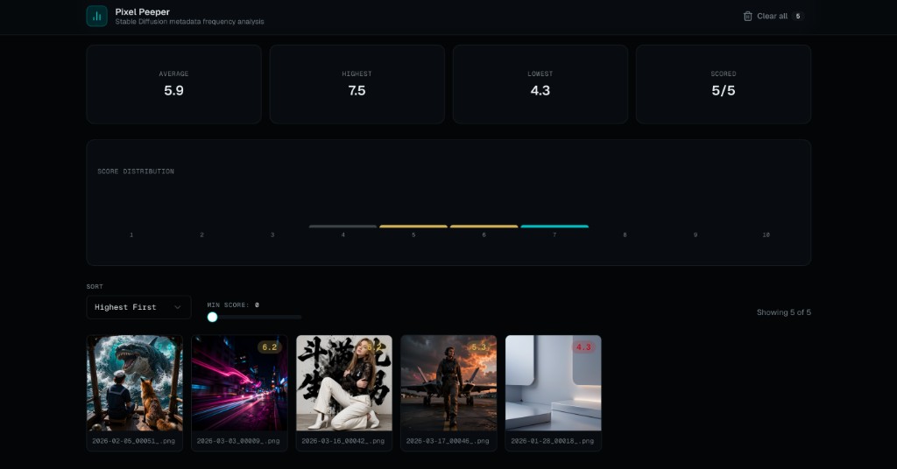Image resolution: width=897 pixels, height=469 pixels.
Task: Click the trash icon beside Clear all
Action: [747, 16]
